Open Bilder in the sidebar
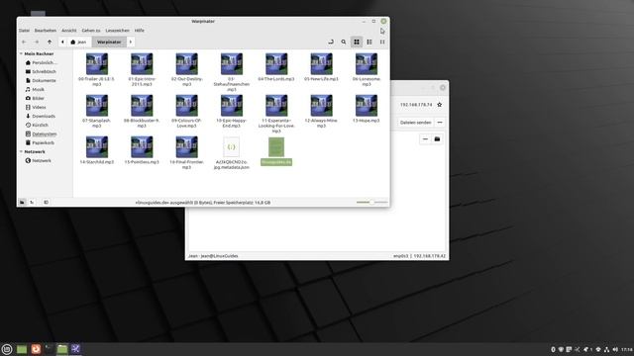This screenshot has height=356, width=634. (x=35, y=99)
